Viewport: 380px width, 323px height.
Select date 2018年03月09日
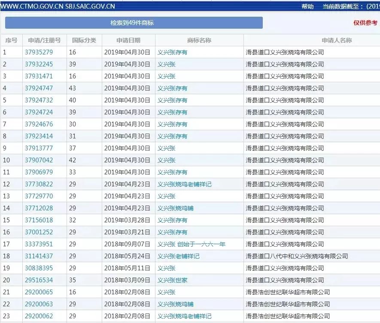(127, 280)
